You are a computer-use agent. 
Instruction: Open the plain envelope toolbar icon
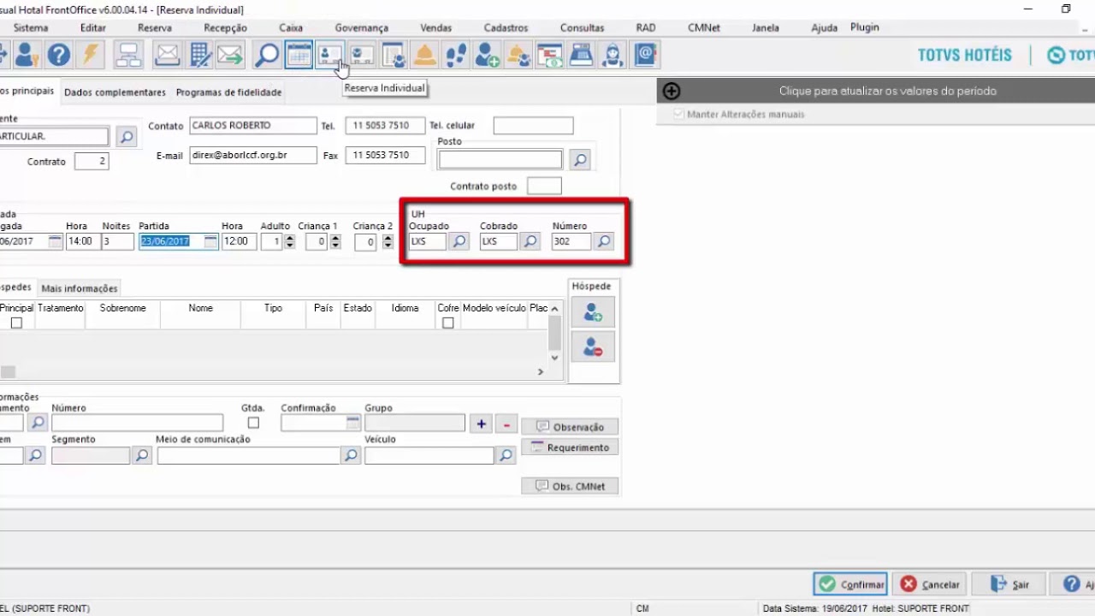click(x=168, y=55)
